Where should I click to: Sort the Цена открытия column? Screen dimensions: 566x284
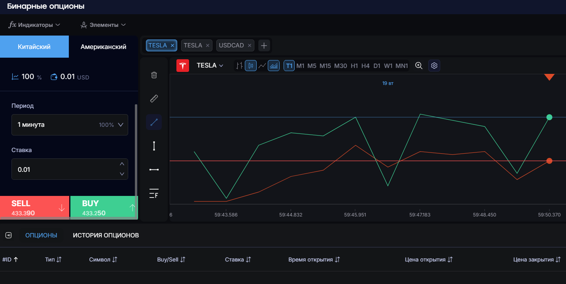pyautogui.click(x=450, y=260)
